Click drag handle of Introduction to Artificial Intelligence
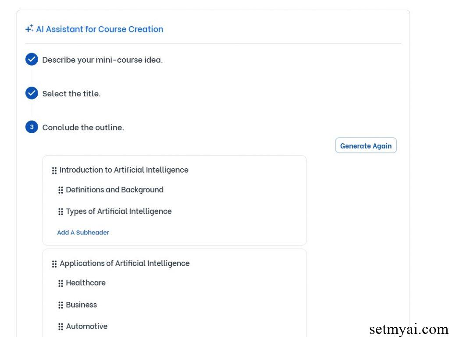Screen dimensions: 449x337 [x=54, y=170]
